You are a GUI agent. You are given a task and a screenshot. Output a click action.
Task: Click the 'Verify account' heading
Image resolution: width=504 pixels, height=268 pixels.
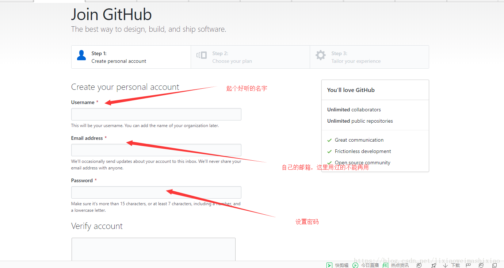[97, 226]
